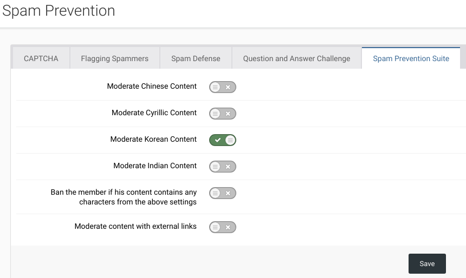
Task: Open the Spam Defense tab
Action: tap(196, 58)
